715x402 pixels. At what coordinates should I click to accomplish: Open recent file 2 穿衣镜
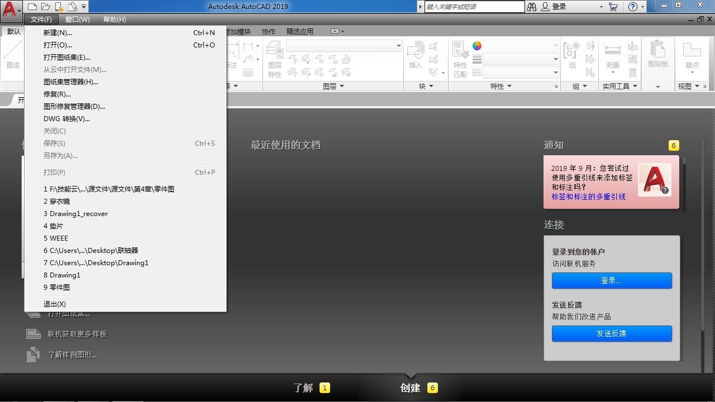tap(125, 202)
